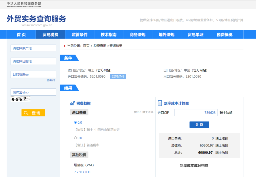Click the red breadcrumb arrow icon
Screen dimensions: 256x177
click(65, 46)
